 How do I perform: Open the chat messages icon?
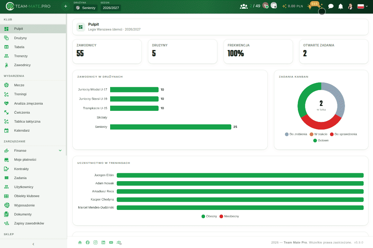pos(331,6)
